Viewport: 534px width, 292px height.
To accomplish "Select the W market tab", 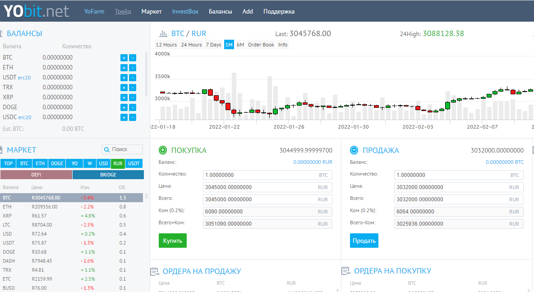I will tap(90, 163).
